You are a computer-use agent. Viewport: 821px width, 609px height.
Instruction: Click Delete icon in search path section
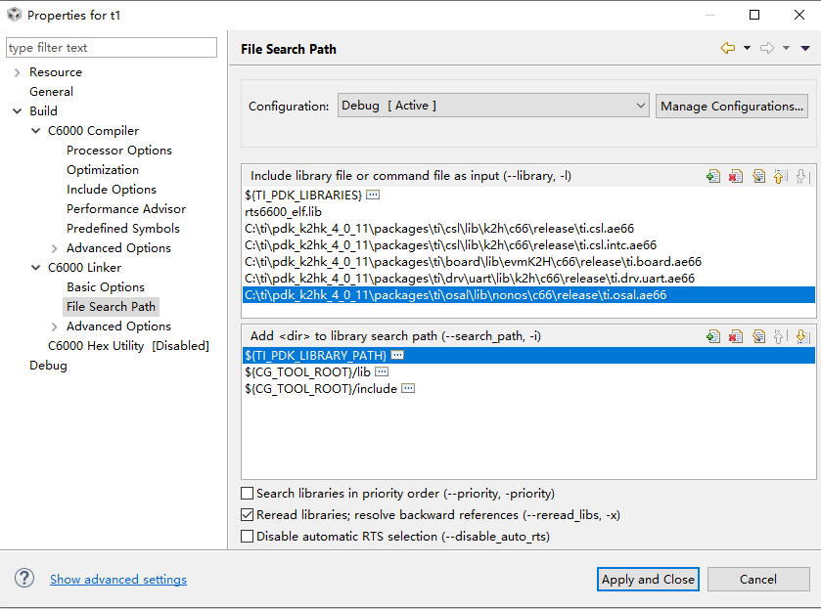point(736,336)
